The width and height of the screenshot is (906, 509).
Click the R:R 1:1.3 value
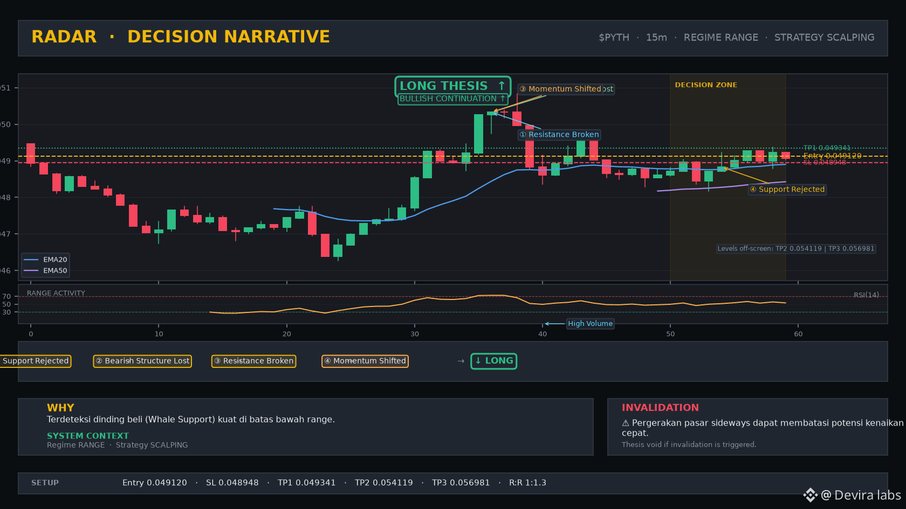coord(528,483)
